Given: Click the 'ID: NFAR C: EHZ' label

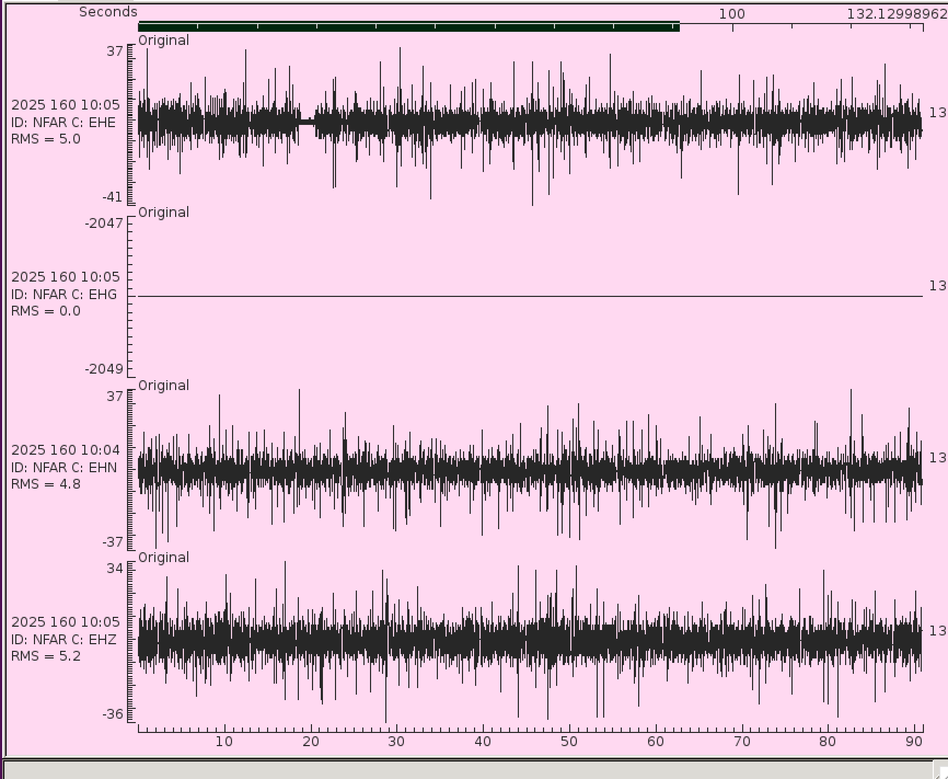Looking at the screenshot, I should coord(63,640).
